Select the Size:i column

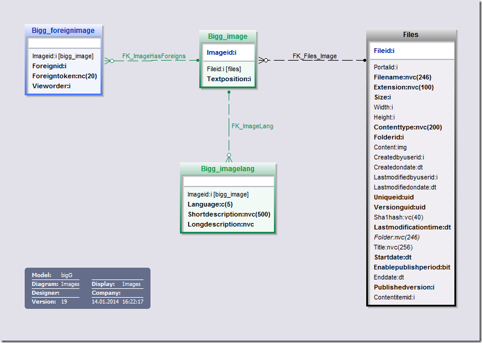point(383,97)
